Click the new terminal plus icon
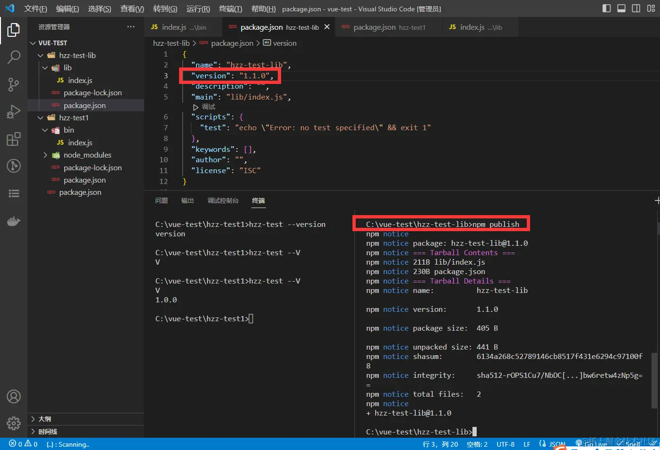The height and width of the screenshot is (450, 660). pos(657,200)
